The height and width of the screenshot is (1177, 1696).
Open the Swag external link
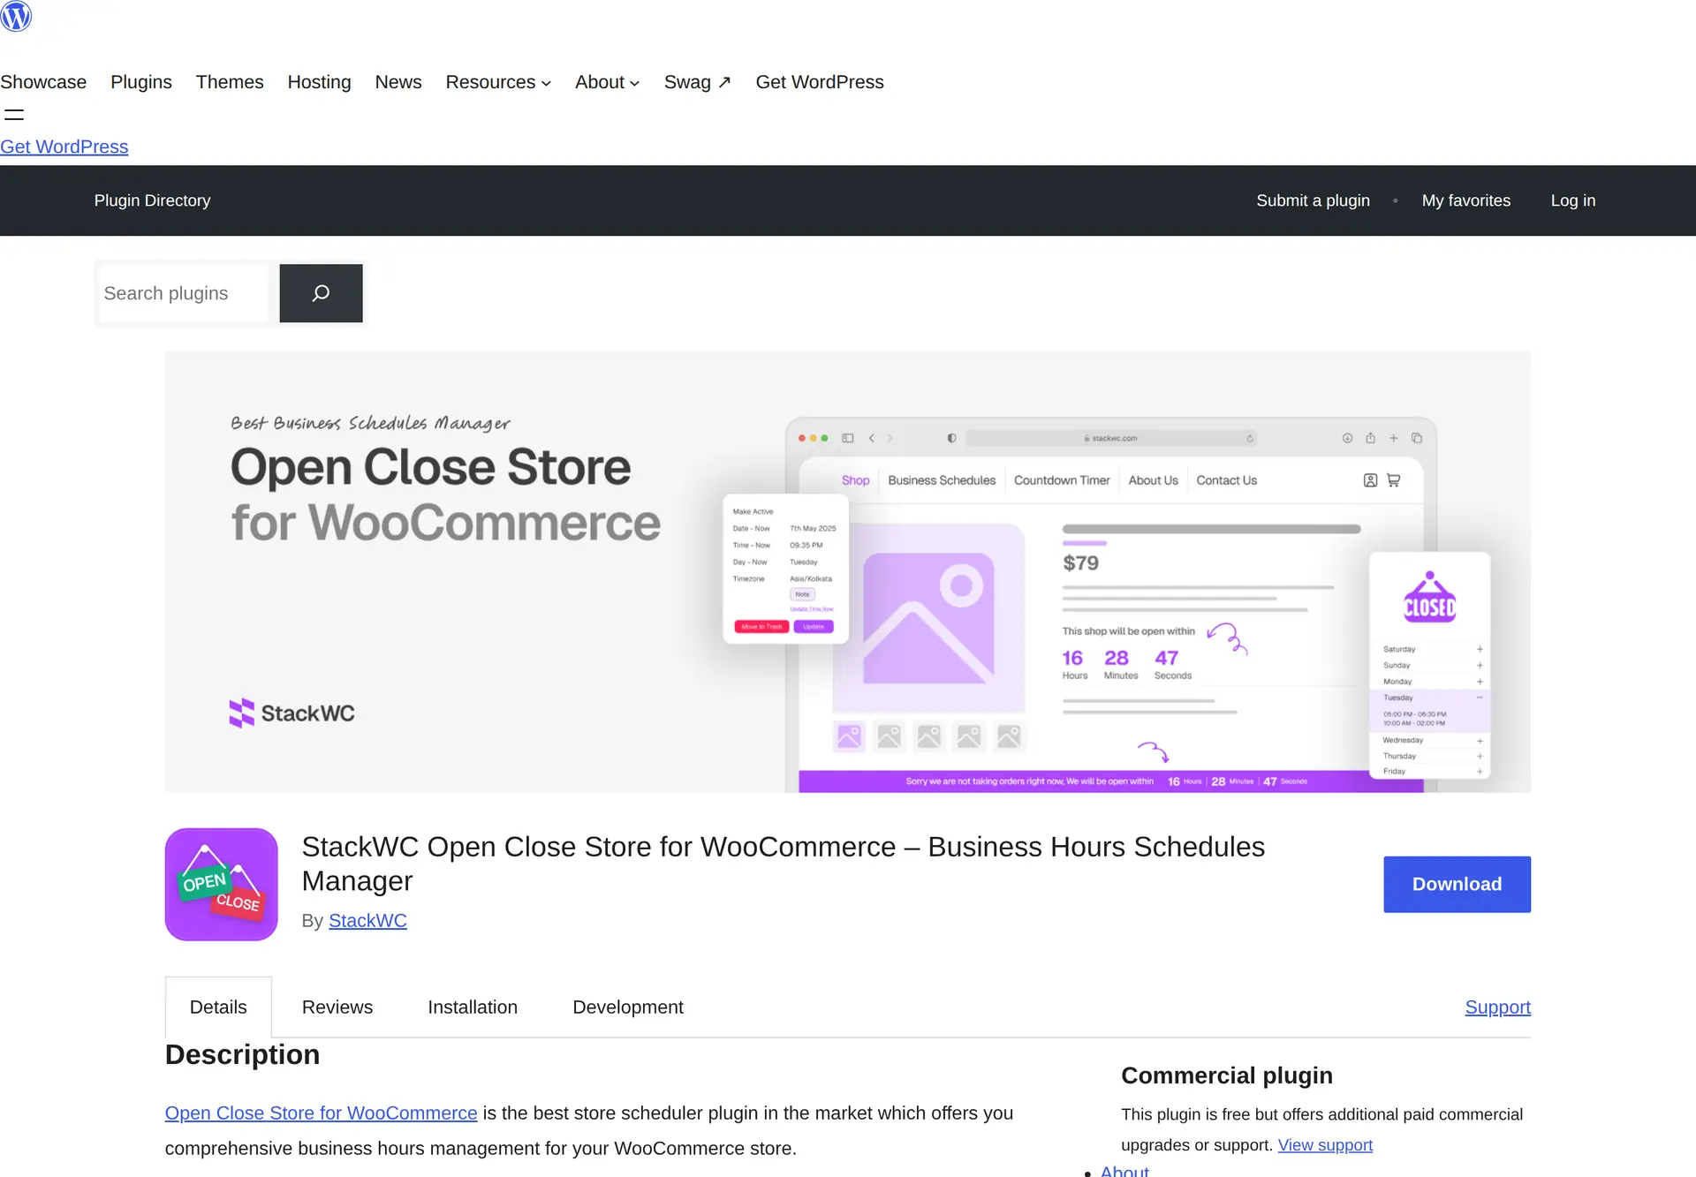[698, 82]
